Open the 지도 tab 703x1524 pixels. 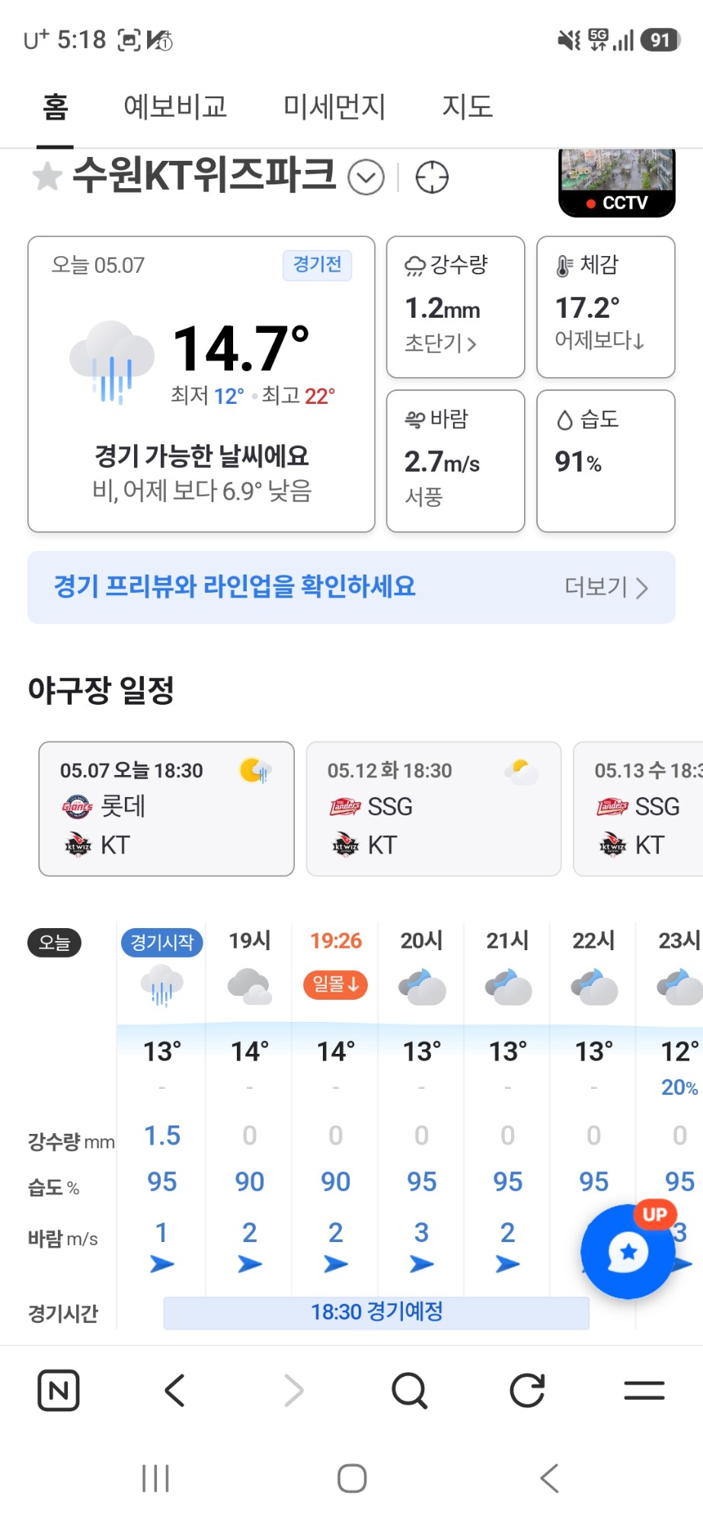point(468,107)
